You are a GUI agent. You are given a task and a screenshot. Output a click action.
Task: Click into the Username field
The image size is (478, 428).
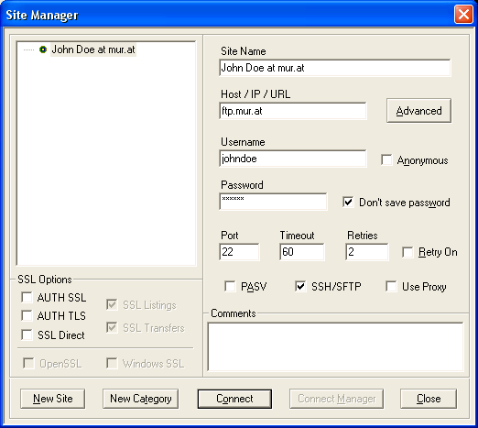[x=293, y=159]
